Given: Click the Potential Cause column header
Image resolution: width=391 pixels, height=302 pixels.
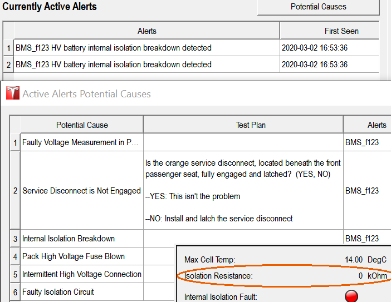Looking at the screenshot, I should click(x=82, y=125).
